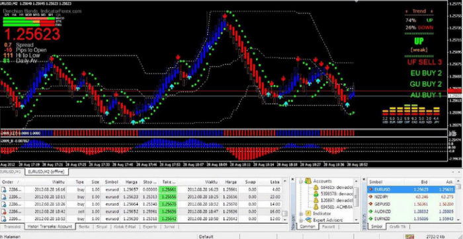Click the order icon in the 18:53 row
This screenshot has height=239, width=463.
point(4,219)
